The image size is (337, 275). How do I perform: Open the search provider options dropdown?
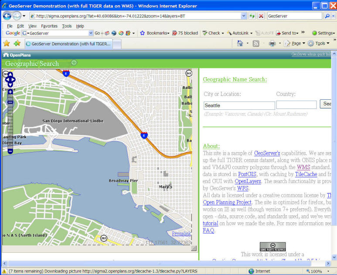(x=333, y=16)
